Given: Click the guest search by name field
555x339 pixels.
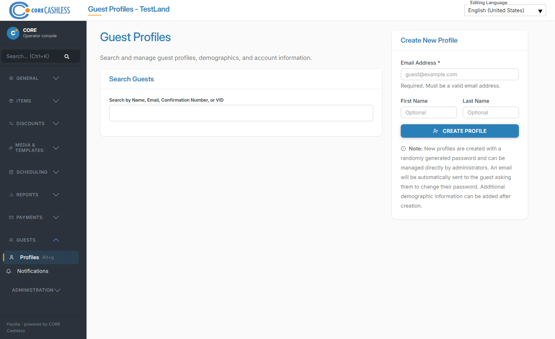Looking at the screenshot, I should pos(241,113).
